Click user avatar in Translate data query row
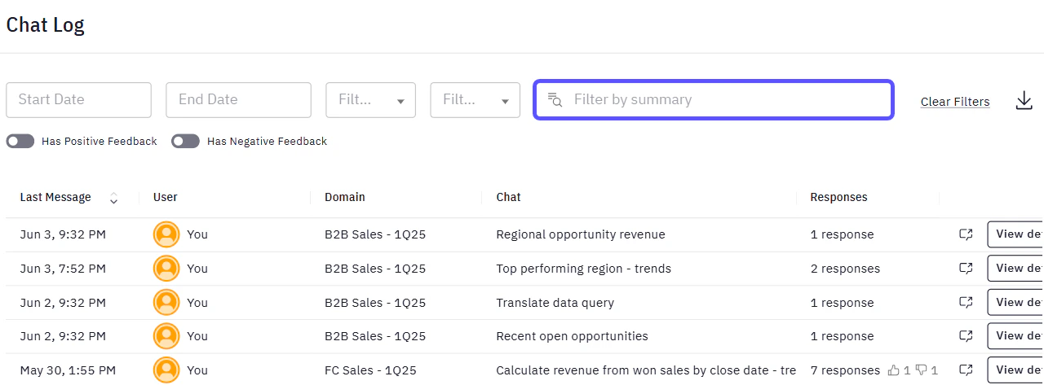Screen dimensions: 1044x385 [x=166, y=302]
